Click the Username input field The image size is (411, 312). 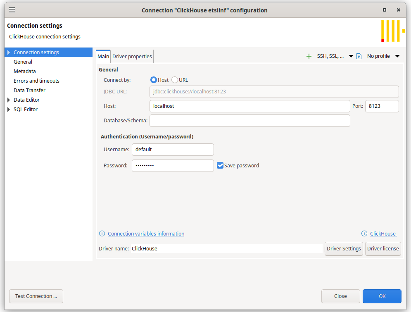[173, 150]
